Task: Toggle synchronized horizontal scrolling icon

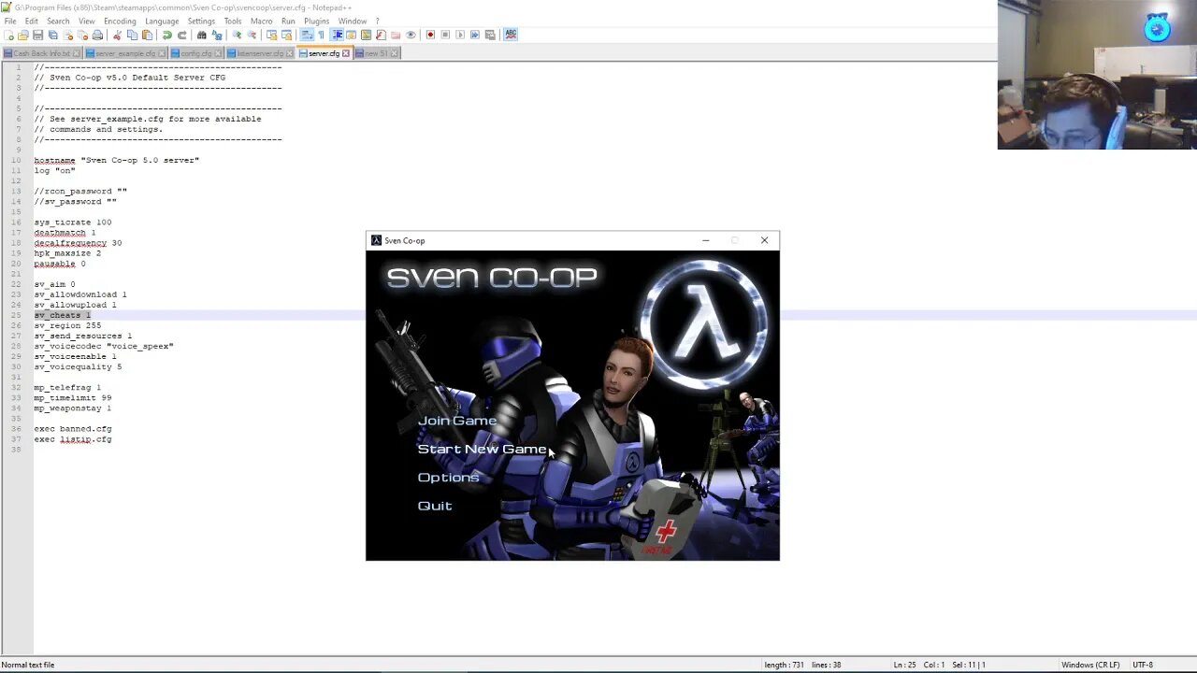Action: 286,35
